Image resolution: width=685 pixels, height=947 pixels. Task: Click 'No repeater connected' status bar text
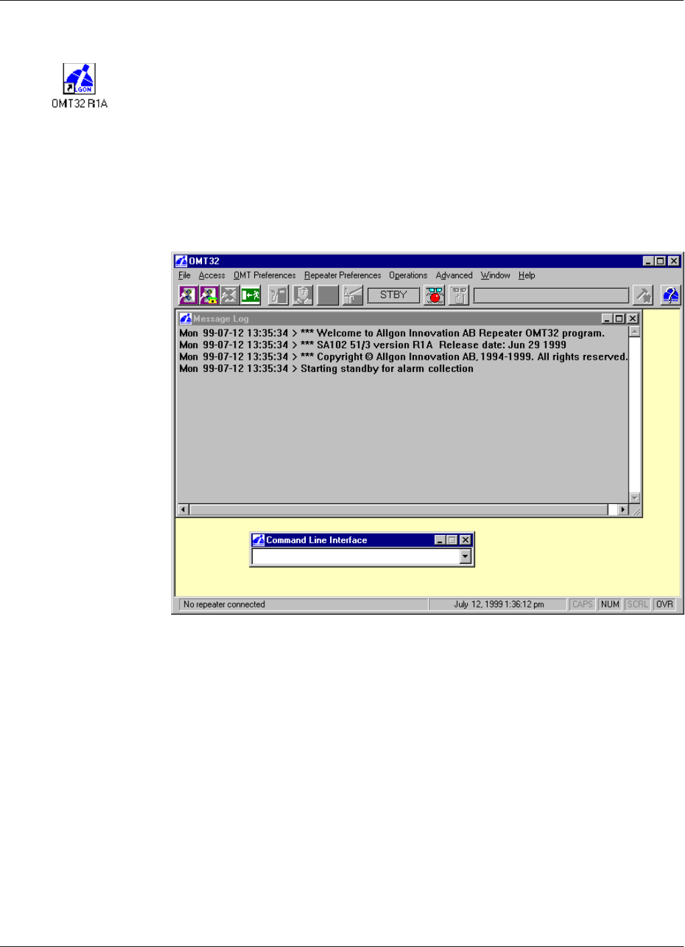point(224,604)
